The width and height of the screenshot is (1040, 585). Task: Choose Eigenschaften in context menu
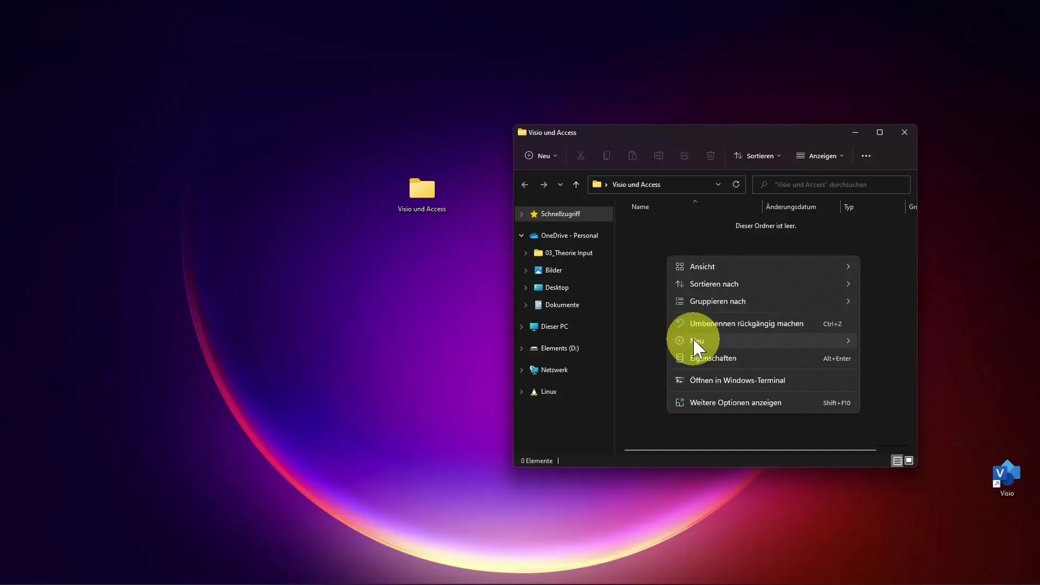point(763,358)
